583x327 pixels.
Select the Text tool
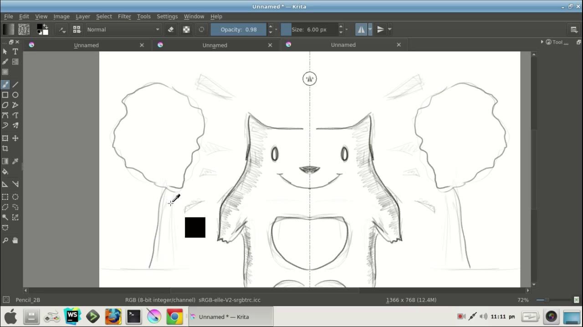click(15, 51)
